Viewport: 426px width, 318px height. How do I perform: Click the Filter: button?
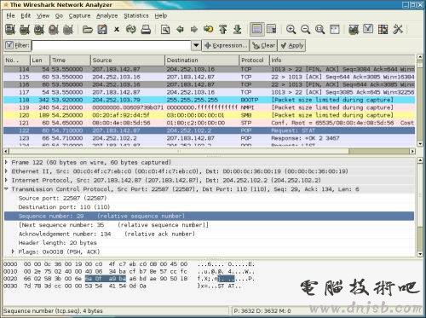pos(17,45)
